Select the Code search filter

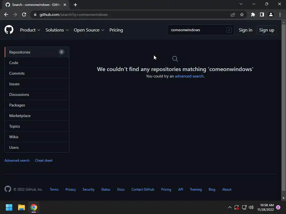tap(37, 63)
